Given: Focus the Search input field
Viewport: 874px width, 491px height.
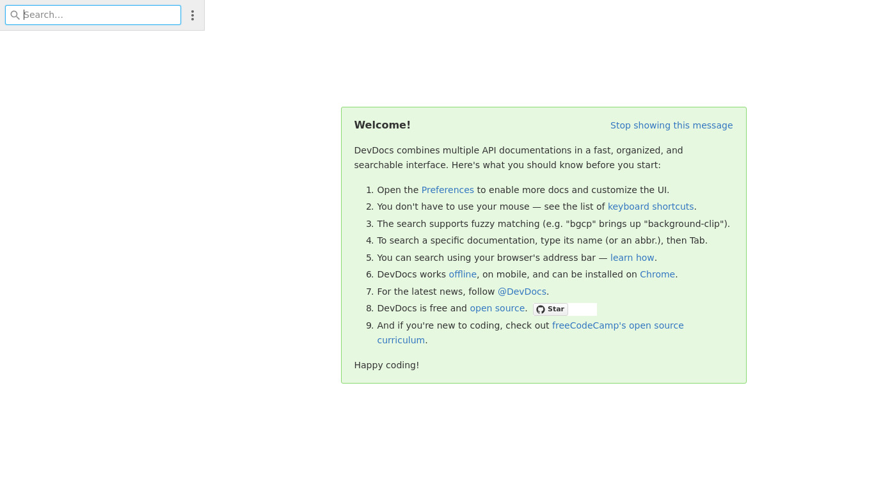Looking at the screenshot, I should [93, 15].
